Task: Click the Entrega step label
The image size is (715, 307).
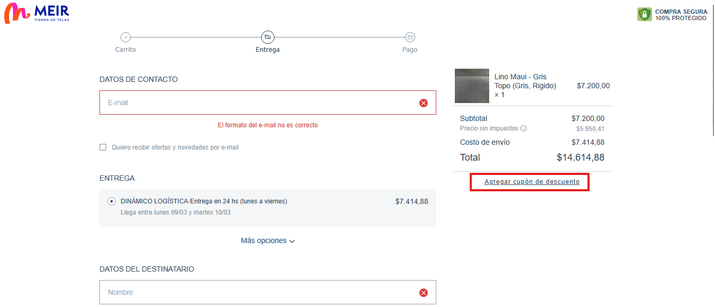Action: (x=268, y=50)
